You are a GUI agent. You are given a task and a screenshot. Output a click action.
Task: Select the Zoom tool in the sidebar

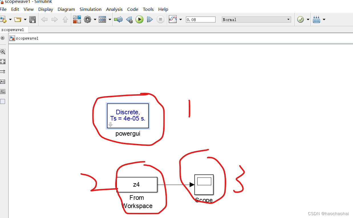pyautogui.click(x=3, y=52)
